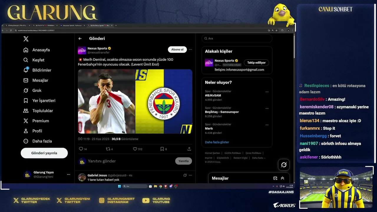Share the Nexus Sports post
This screenshot has width=377, height=212.
189,149
